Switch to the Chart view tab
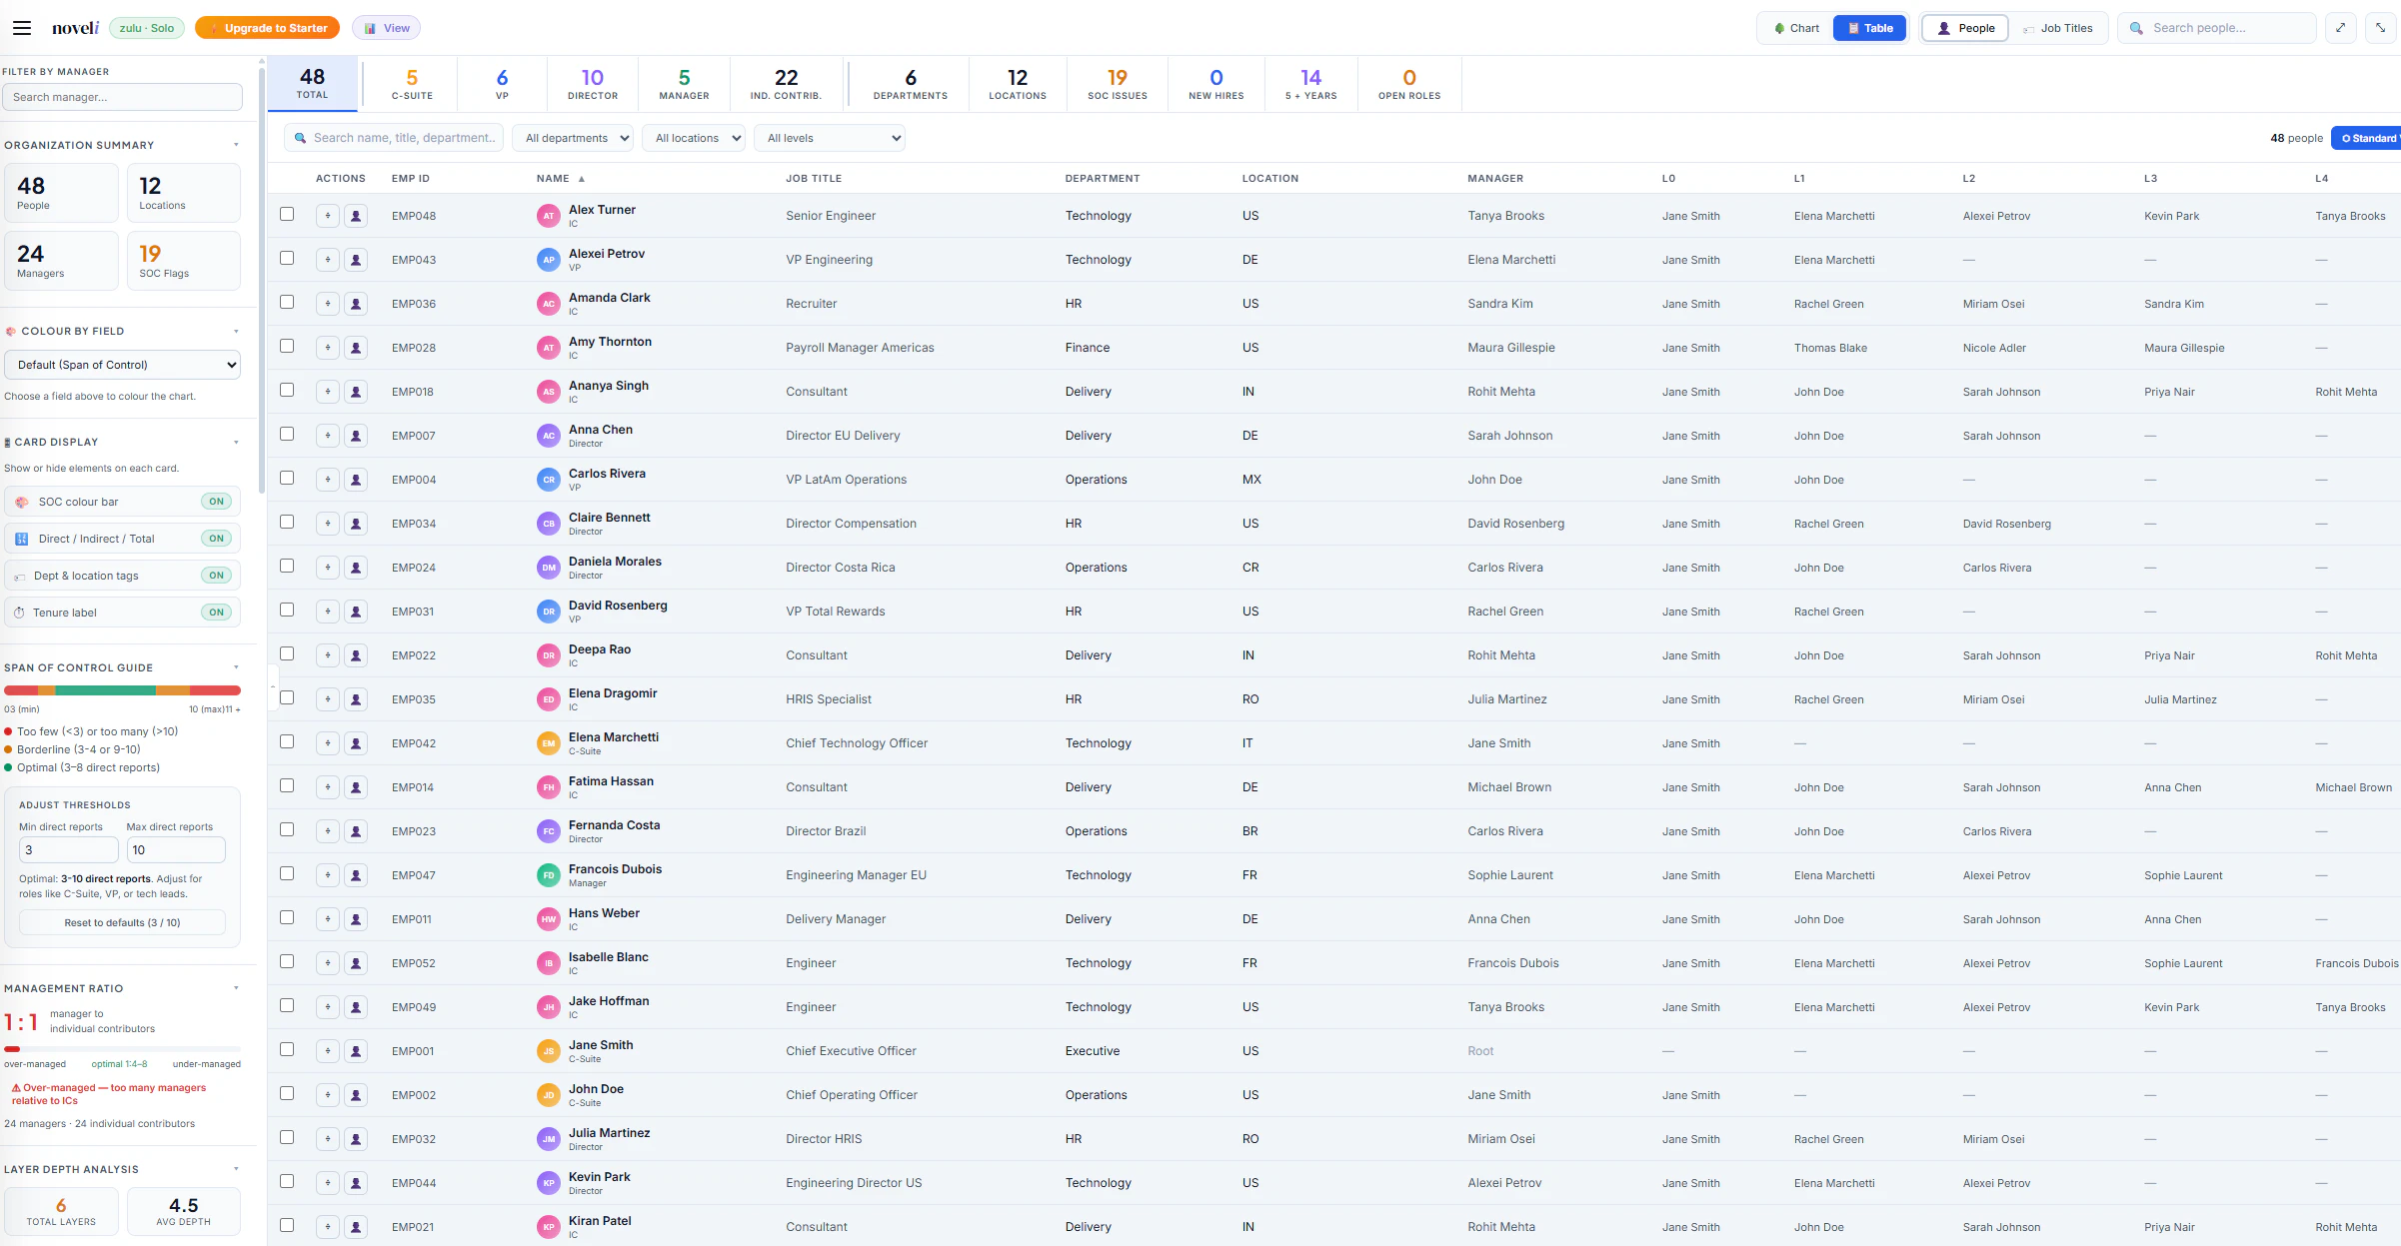This screenshot has height=1246, width=2401. [1796, 28]
